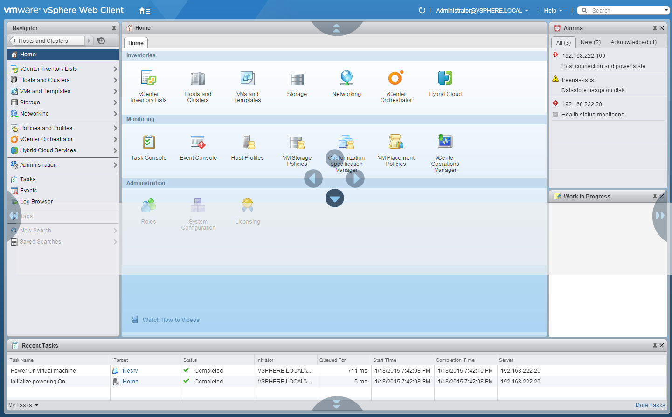Open the Home target link in Recent Tasks

(131, 382)
